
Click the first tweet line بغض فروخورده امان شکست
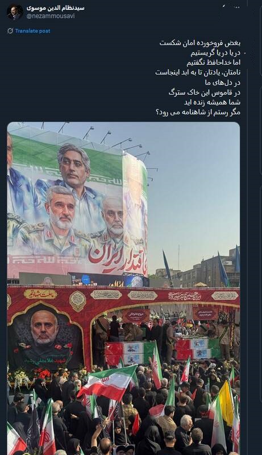(200, 43)
